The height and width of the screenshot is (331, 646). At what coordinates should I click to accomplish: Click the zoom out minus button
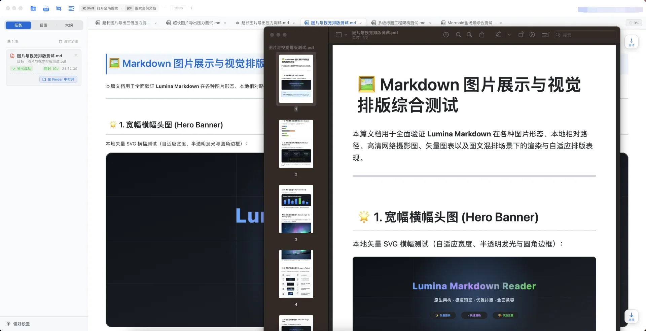click(x=165, y=8)
